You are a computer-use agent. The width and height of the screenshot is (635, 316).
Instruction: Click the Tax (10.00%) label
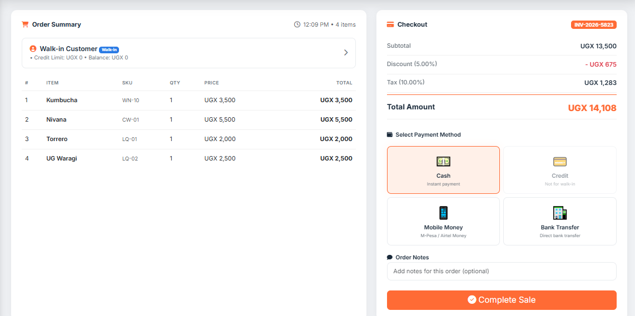pos(406,82)
